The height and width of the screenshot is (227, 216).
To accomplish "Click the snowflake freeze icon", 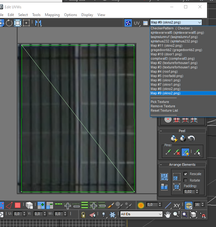I will 113,214.
